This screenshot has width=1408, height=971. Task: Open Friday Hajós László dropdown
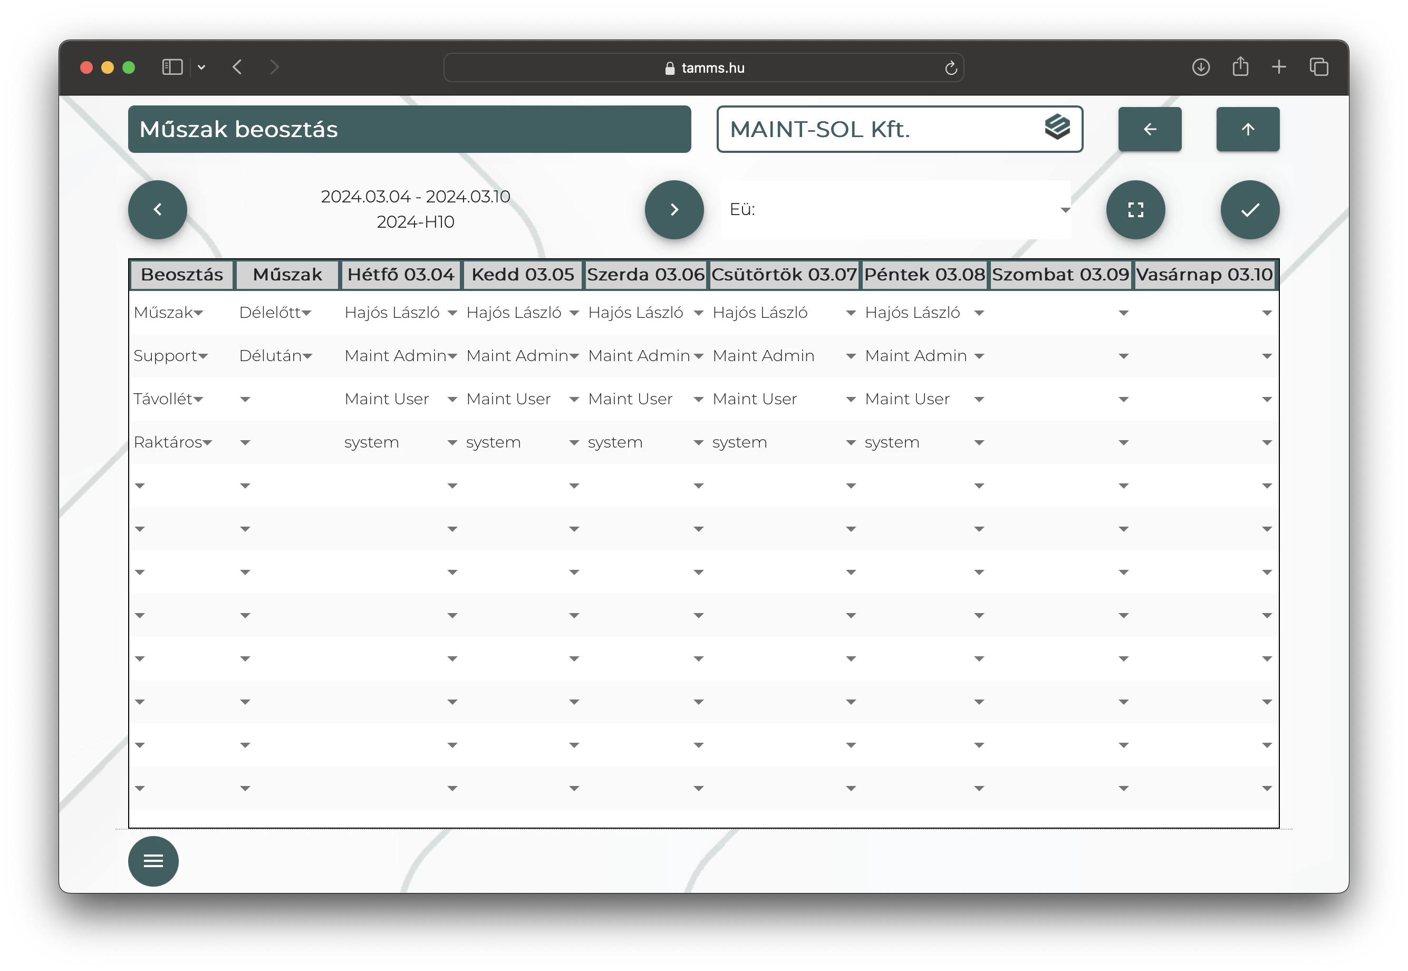[x=924, y=313]
